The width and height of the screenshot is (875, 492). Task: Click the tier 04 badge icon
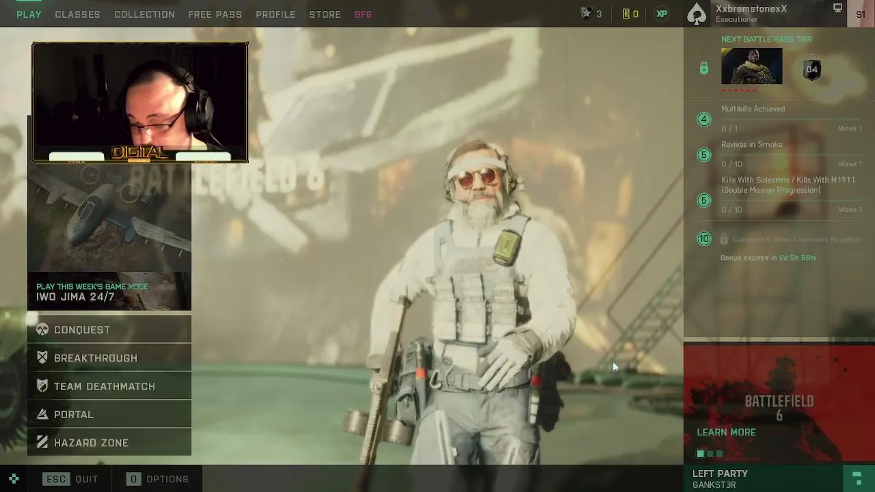click(x=812, y=69)
